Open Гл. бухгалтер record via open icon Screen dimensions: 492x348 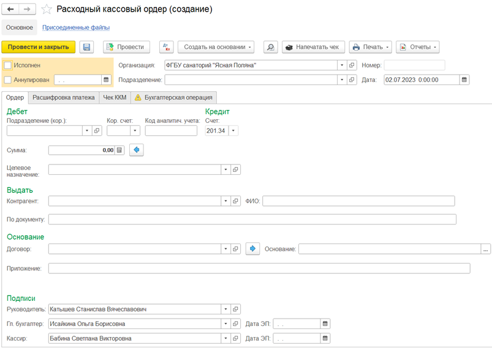tap(235, 324)
